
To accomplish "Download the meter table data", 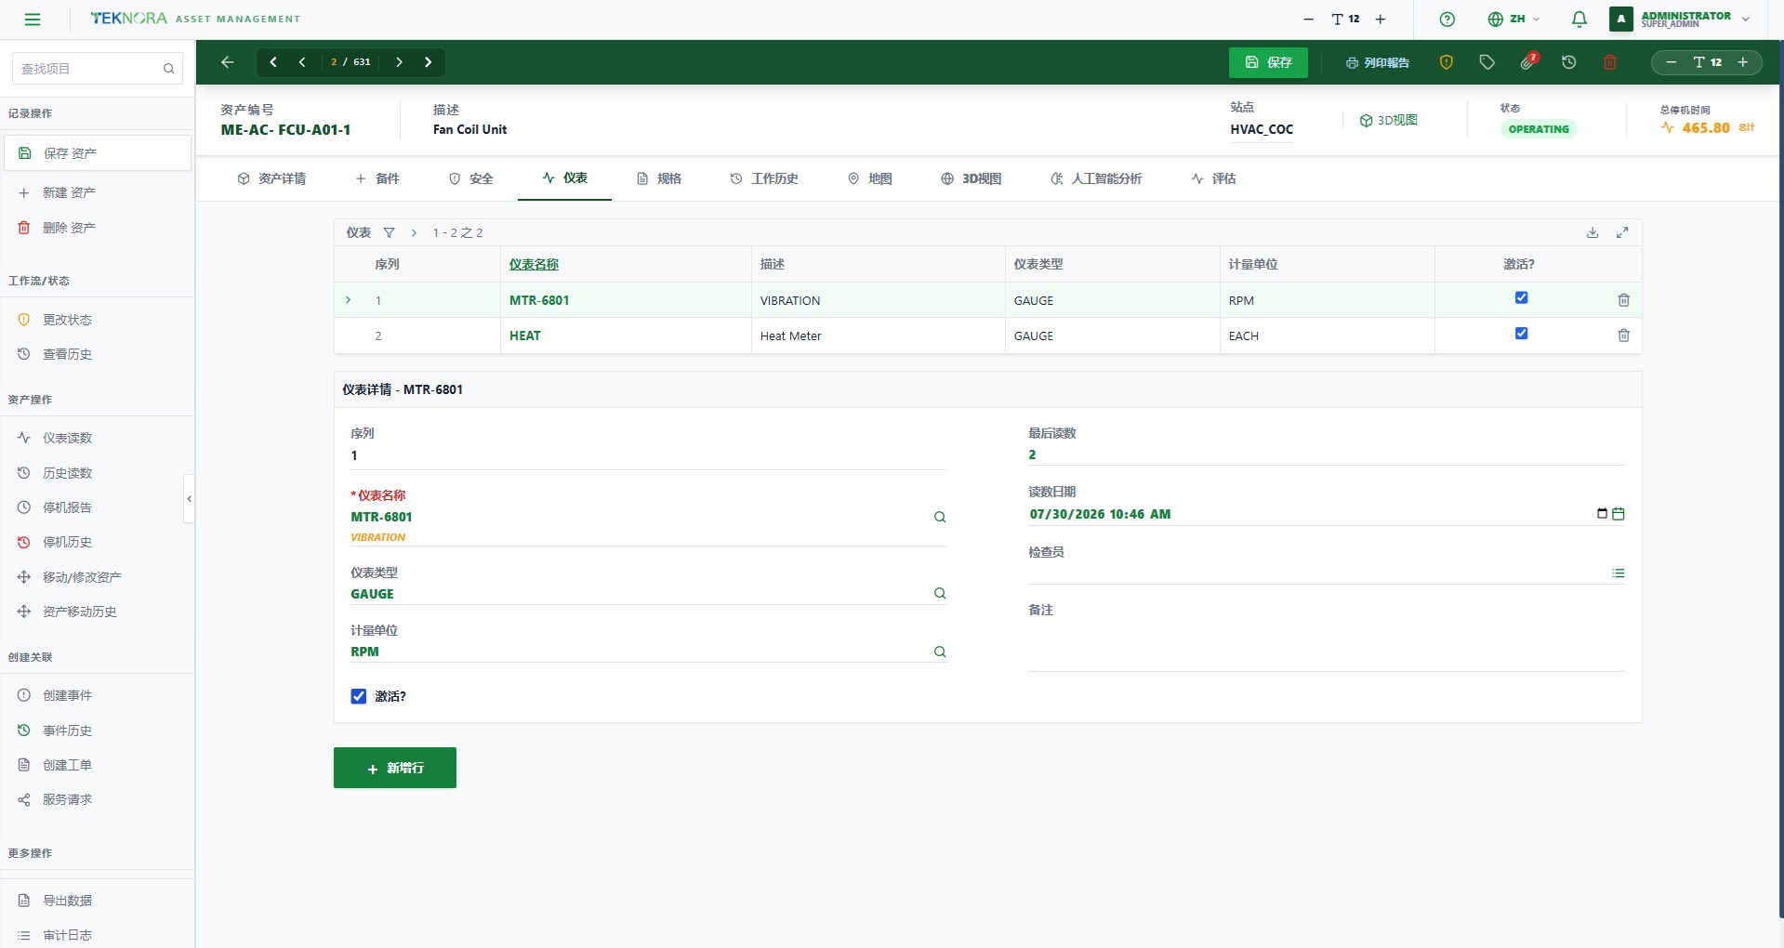I will pyautogui.click(x=1592, y=232).
